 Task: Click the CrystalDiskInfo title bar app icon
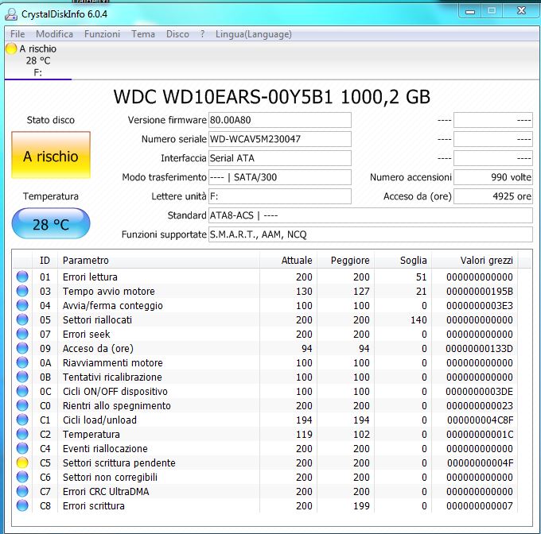click(11, 14)
